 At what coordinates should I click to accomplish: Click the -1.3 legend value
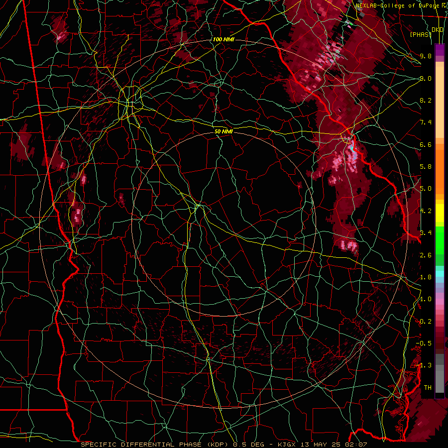click(x=424, y=365)
